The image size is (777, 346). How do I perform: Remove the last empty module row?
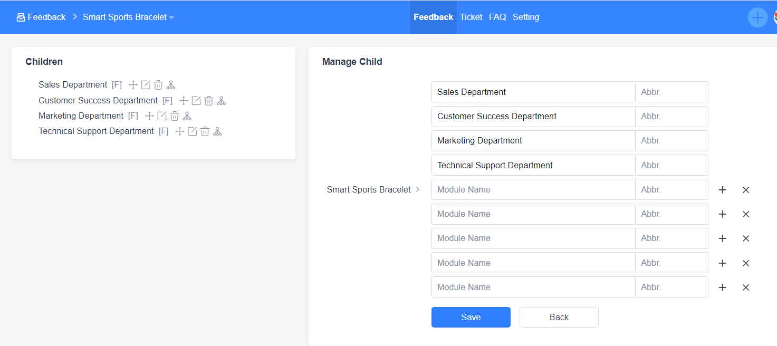746,287
